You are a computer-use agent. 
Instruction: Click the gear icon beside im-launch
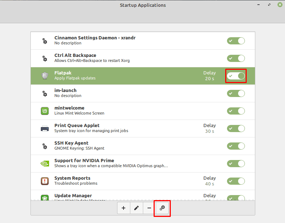click(x=45, y=93)
